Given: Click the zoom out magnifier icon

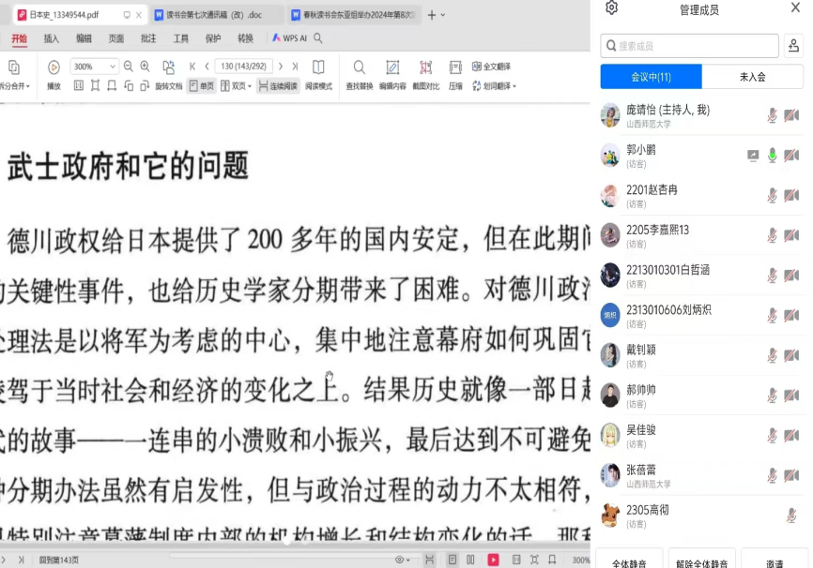Looking at the screenshot, I should coord(130,67).
